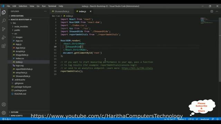Open editor more actions ellipsis

click(x=217, y=11)
